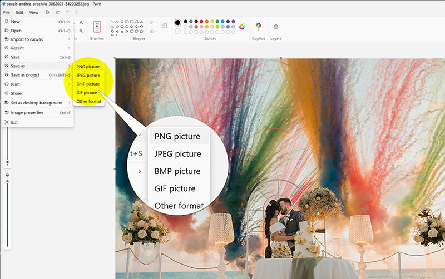Choose Exit from the File menu
Viewport: 445px width, 279px height.
click(37, 122)
